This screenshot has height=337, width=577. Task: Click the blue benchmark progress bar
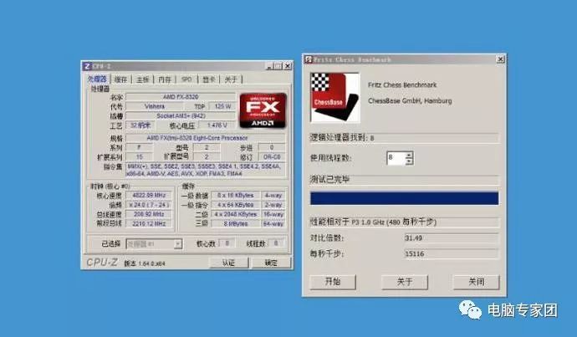405,198
